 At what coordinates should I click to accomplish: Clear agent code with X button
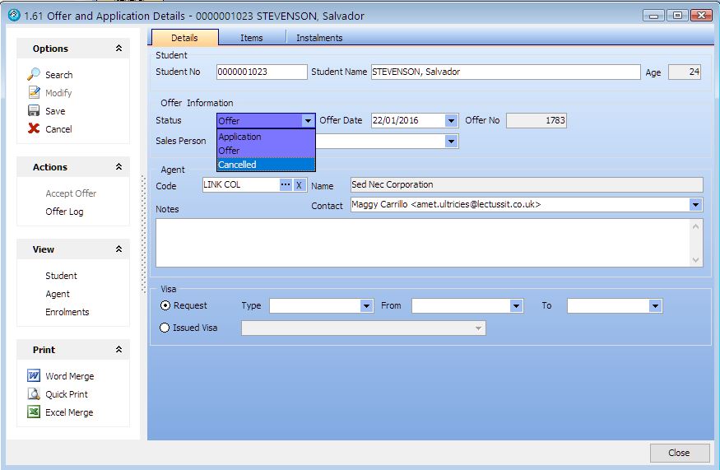(x=300, y=185)
